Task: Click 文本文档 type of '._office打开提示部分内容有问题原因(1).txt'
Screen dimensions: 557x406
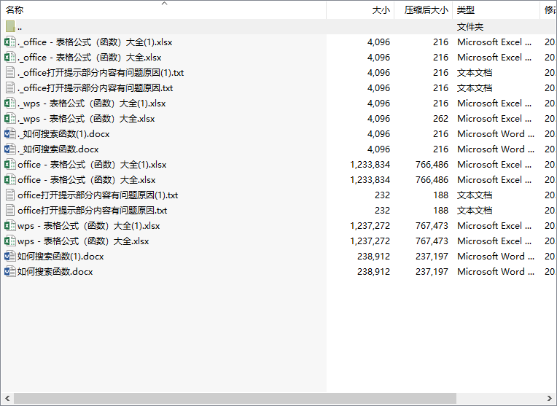Action: (x=475, y=72)
